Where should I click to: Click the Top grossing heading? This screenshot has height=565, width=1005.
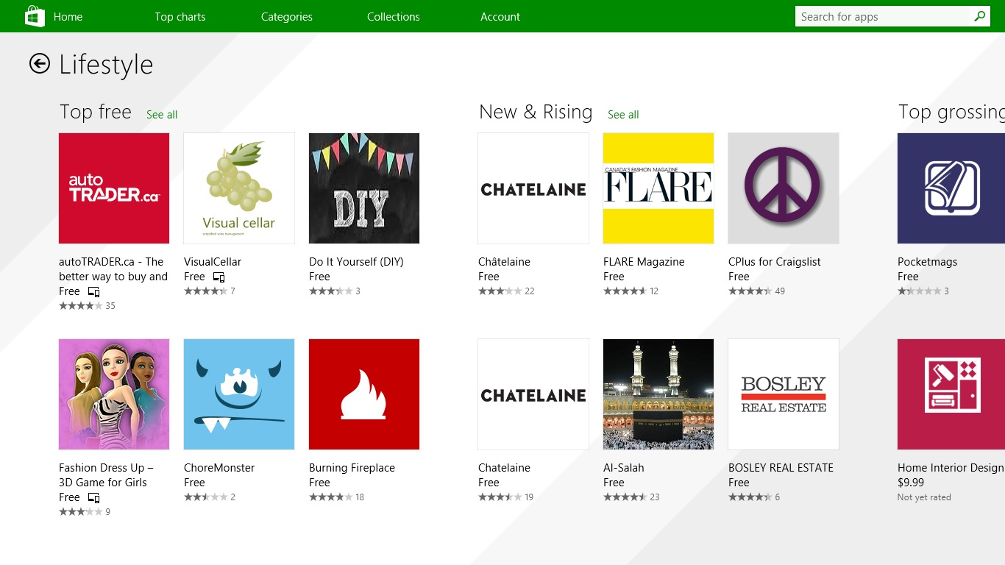[951, 112]
